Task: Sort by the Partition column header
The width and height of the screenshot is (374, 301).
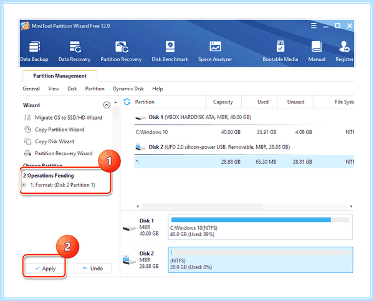Action: tap(145, 102)
